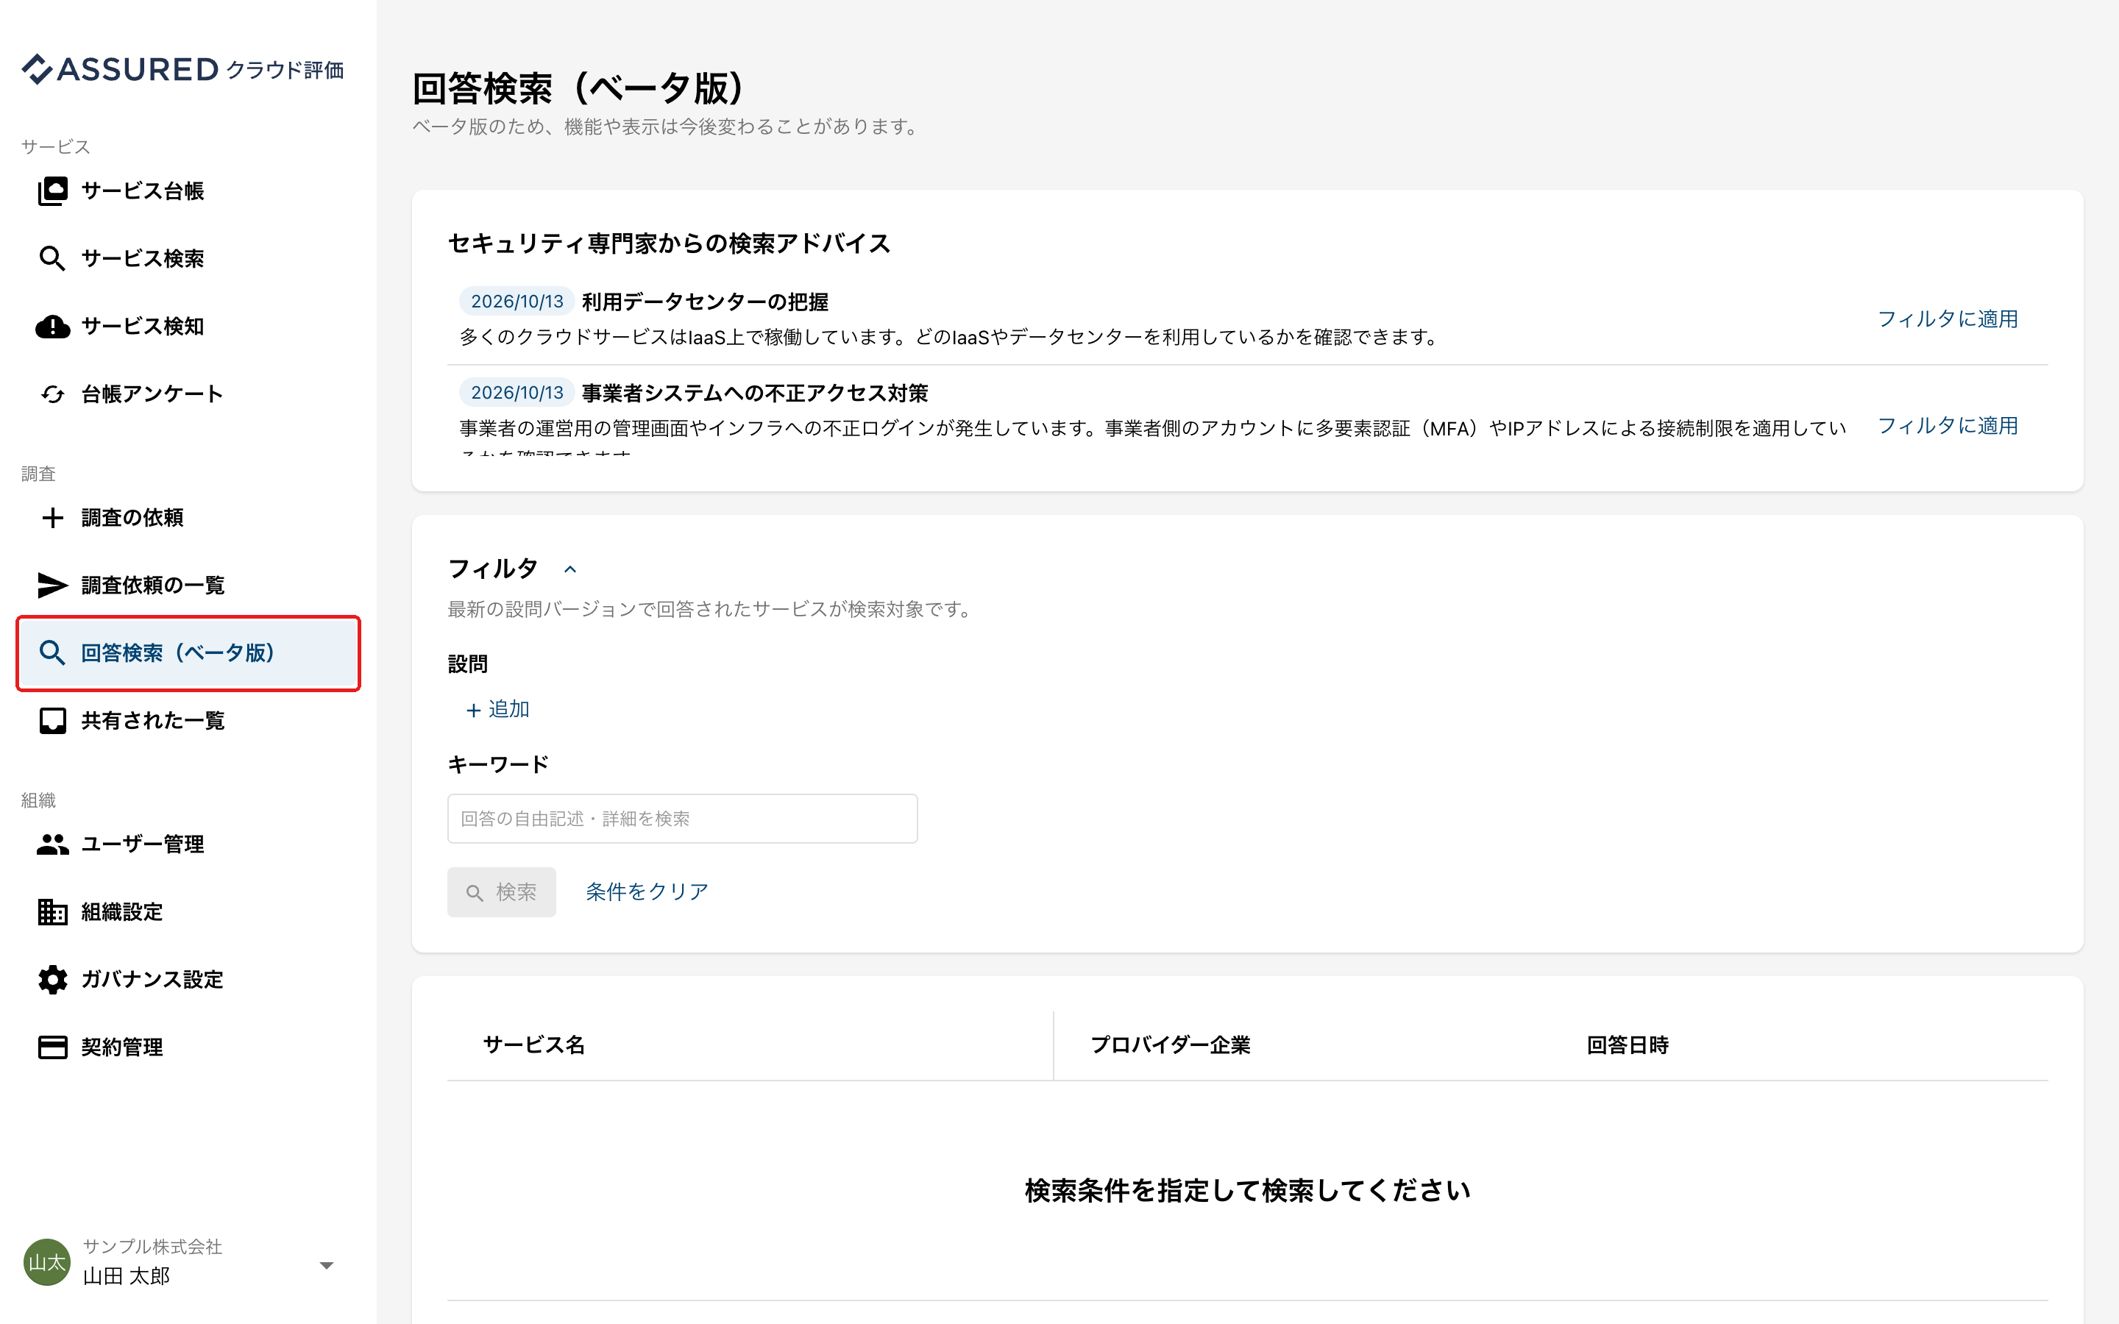Click 条件をクリア link
2119x1324 pixels.
click(x=647, y=891)
